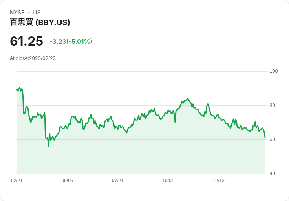
Task: Click the At close:2026/02/23 timestamp
Action: pyautogui.click(x=33, y=58)
